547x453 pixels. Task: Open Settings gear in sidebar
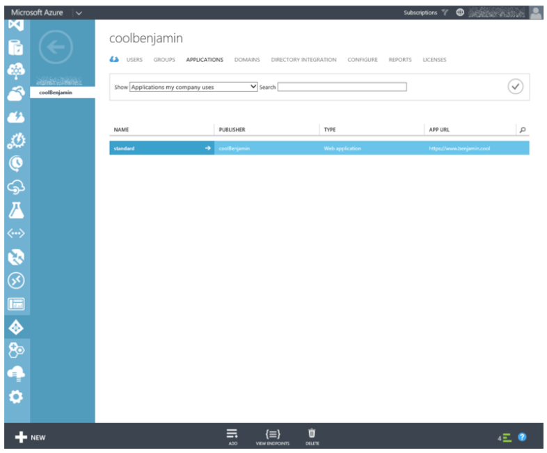[16, 397]
